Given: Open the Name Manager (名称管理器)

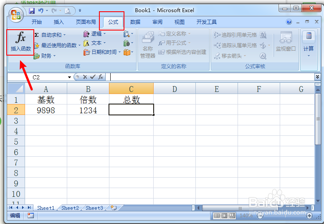Looking at the screenshot, I should click(148, 44).
